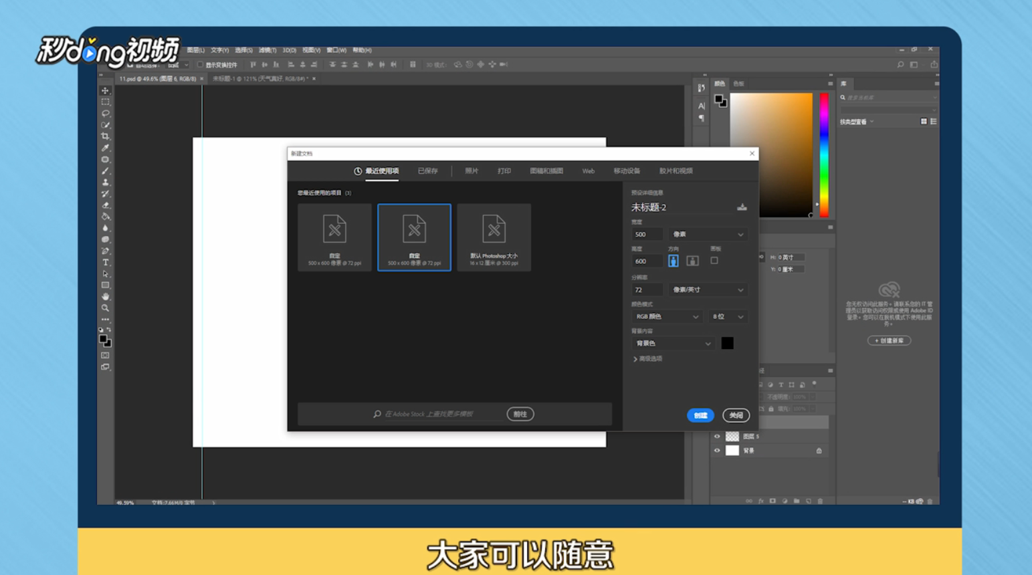Open the 8 位 bit depth dropdown
The height and width of the screenshot is (575, 1032).
click(x=727, y=317)
